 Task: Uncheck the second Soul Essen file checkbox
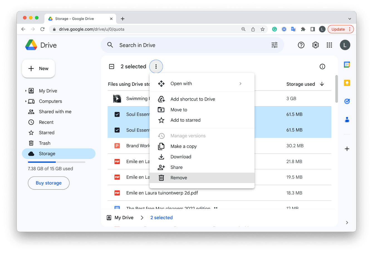pos(117,130)
